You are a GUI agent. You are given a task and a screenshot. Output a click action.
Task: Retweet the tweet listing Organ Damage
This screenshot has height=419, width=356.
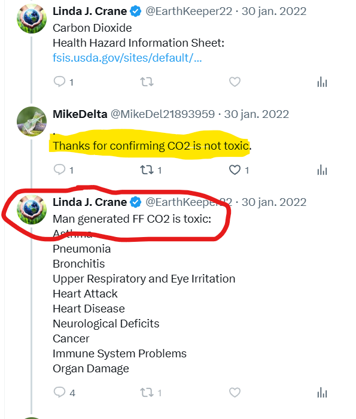[147, 392]
